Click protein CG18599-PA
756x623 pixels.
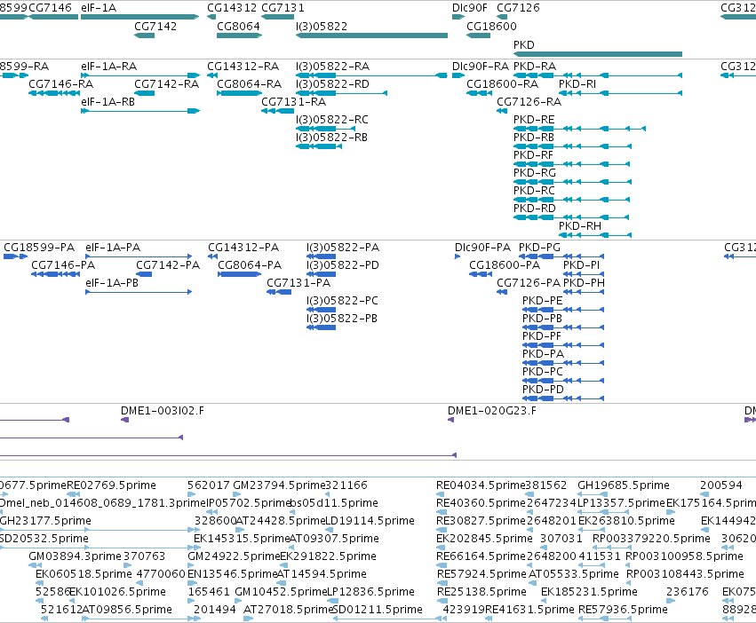[39, 248]
